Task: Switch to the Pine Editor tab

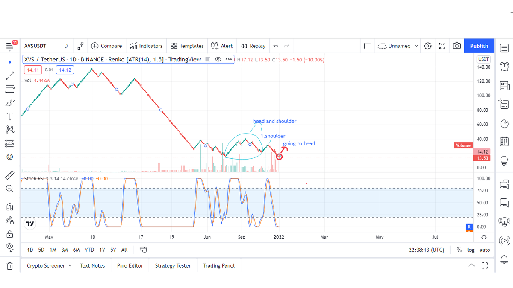Action: [130, 265]
